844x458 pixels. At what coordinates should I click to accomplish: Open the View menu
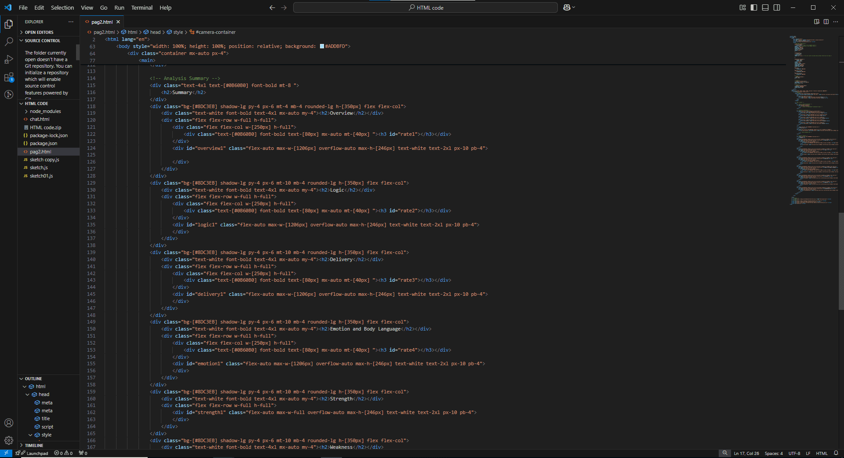point(87,7)
